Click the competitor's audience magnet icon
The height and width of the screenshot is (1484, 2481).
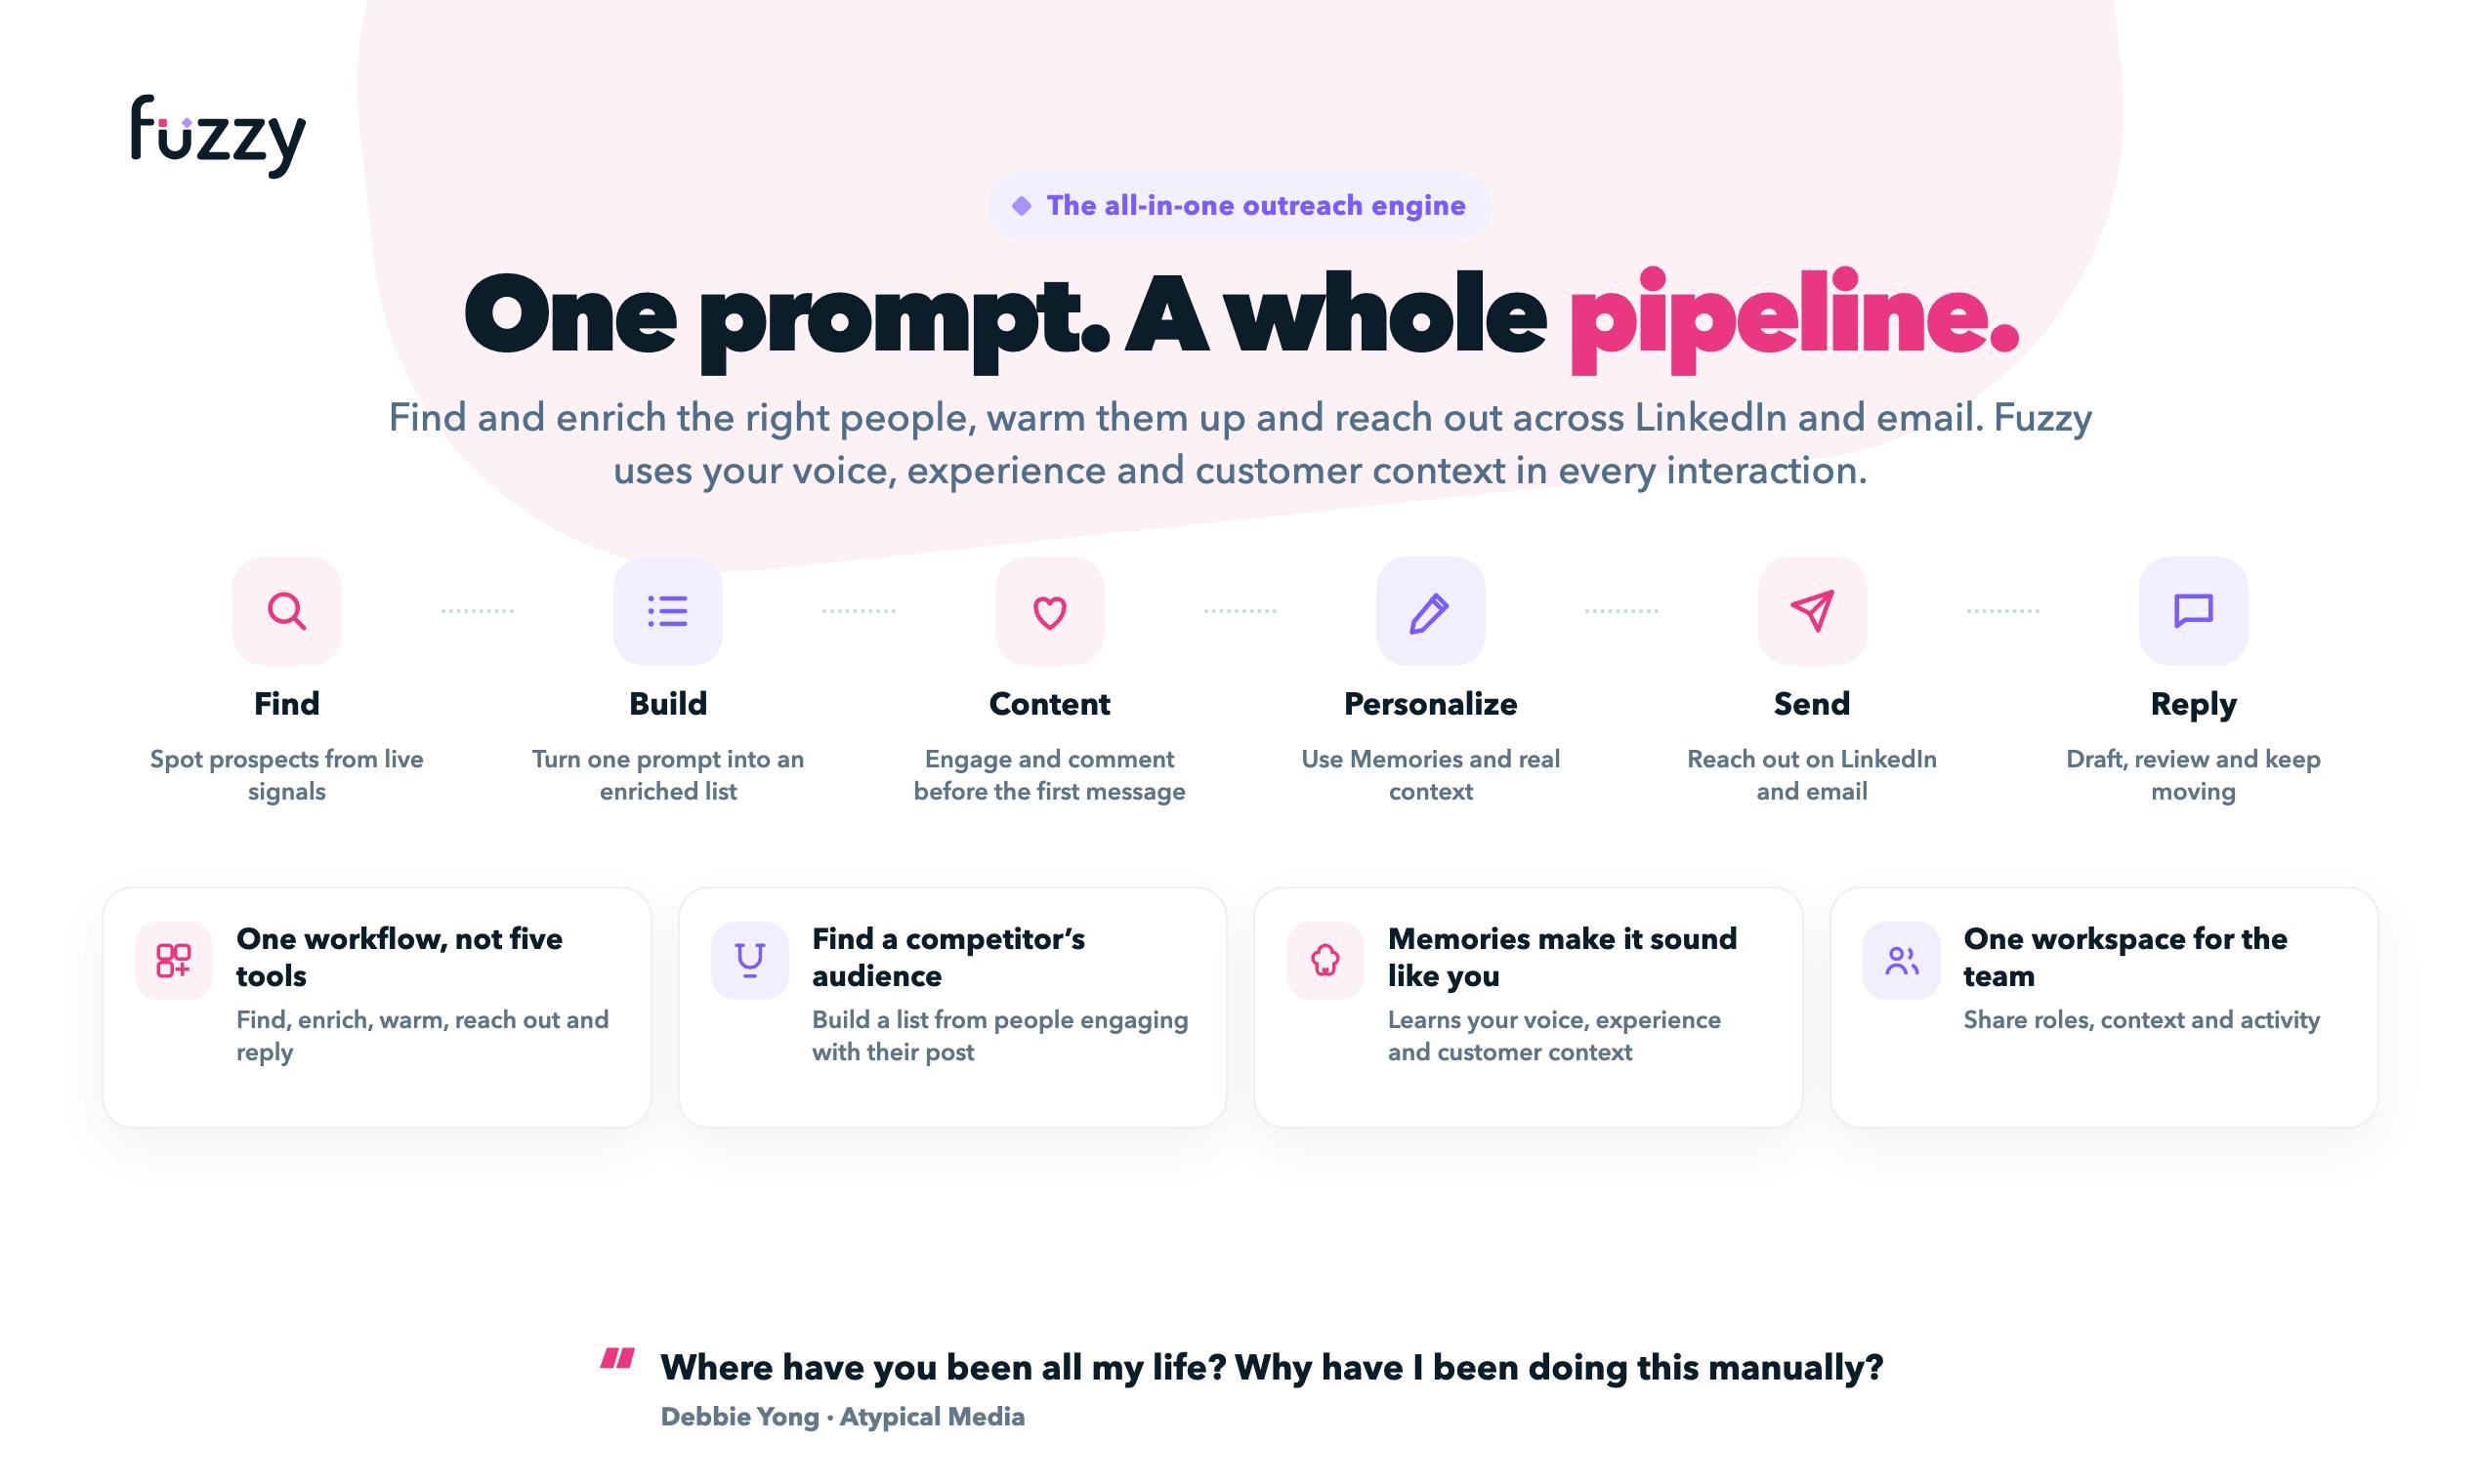[x=750, y=960]
